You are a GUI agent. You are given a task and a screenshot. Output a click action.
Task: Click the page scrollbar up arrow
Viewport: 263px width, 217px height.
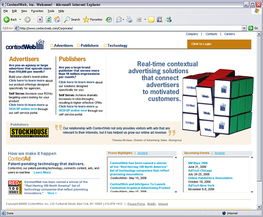[x=259, y=34]
